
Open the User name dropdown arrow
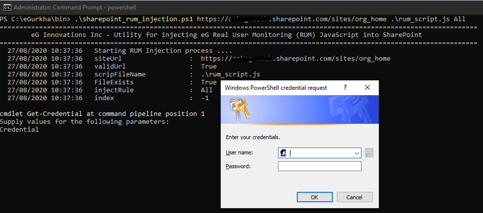[x=357, y=153]
